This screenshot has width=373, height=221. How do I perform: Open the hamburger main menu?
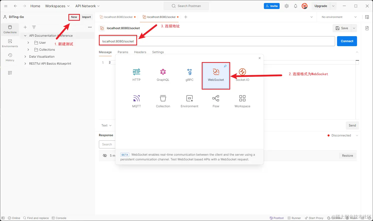coord(6,6)
